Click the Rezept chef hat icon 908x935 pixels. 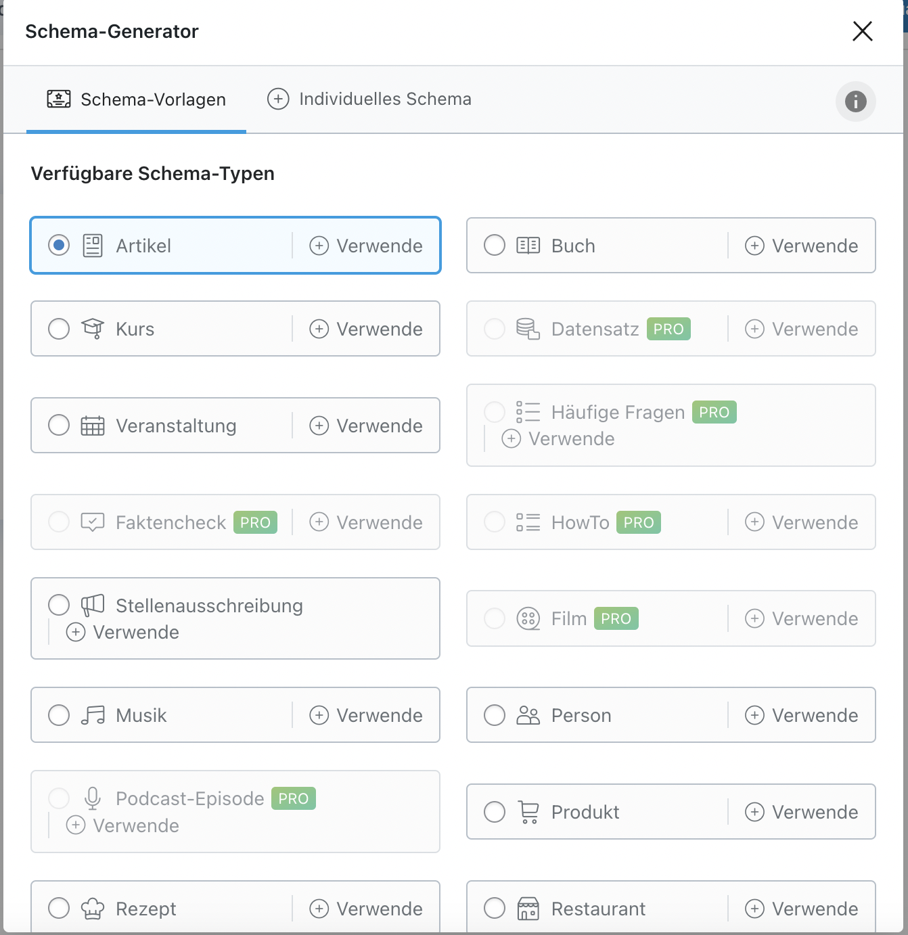[x=93, y=909]
